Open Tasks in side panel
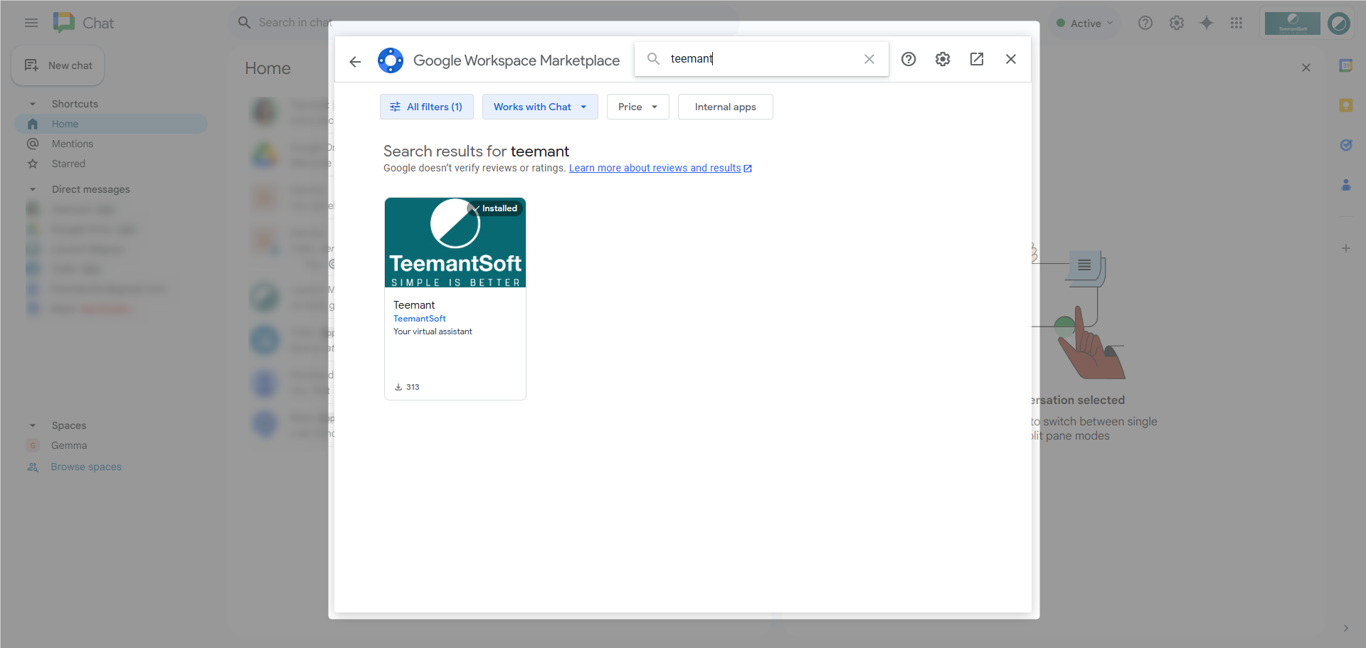 1346,145
